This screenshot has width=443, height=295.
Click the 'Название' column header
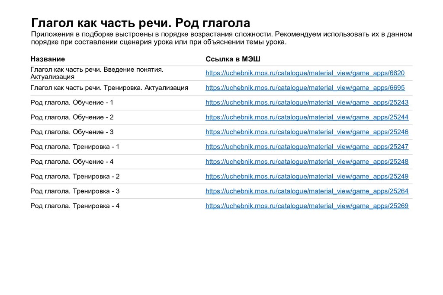[48, 59]
